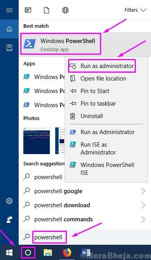Filter results by Apps icon
The width and height of the screenshot is (151, 260).
28,10
